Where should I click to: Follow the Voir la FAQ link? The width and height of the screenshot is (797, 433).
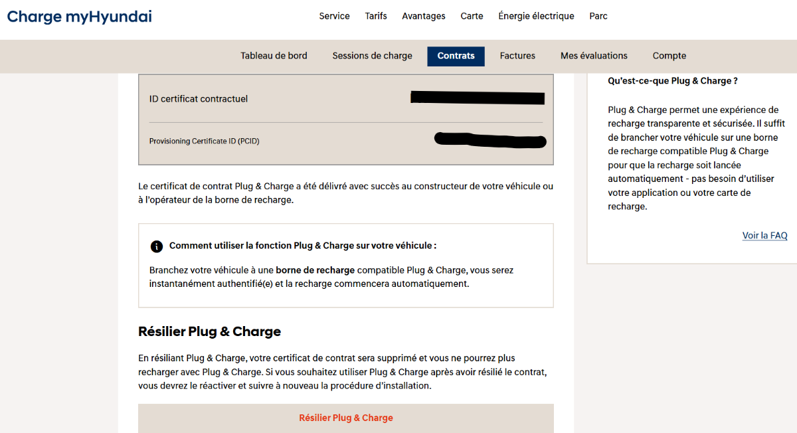pyautogui.click(x=764, y=236)
